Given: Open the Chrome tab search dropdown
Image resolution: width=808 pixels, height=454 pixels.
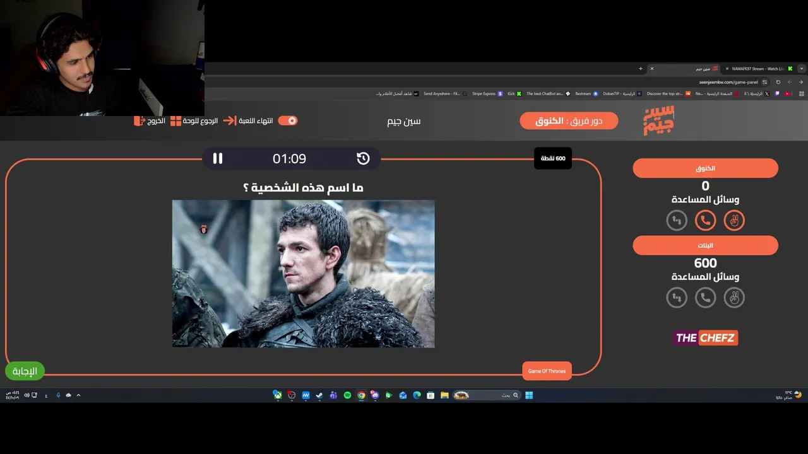Looking at the screenshot, I should (x=801, y=69).
